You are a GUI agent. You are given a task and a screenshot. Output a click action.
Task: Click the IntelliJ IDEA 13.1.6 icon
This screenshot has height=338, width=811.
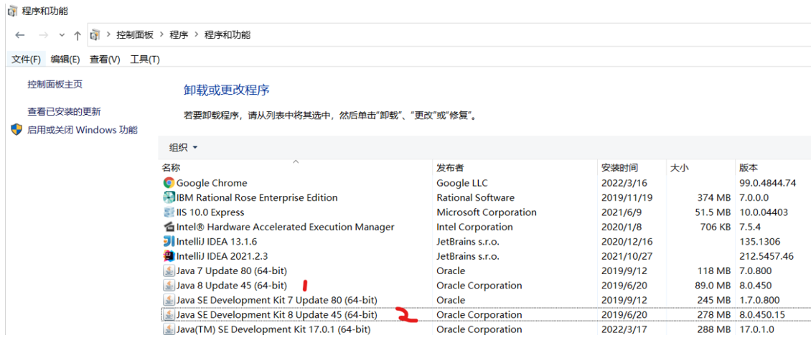(x=169, y=241)
